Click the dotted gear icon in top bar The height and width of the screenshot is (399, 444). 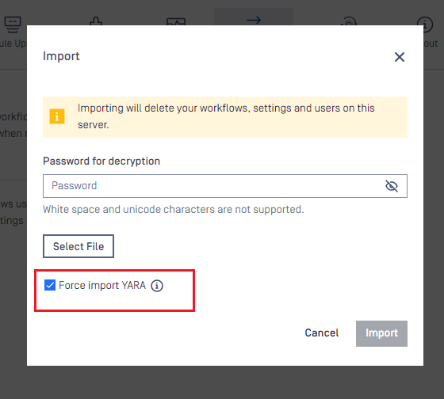tap(349, 21)
